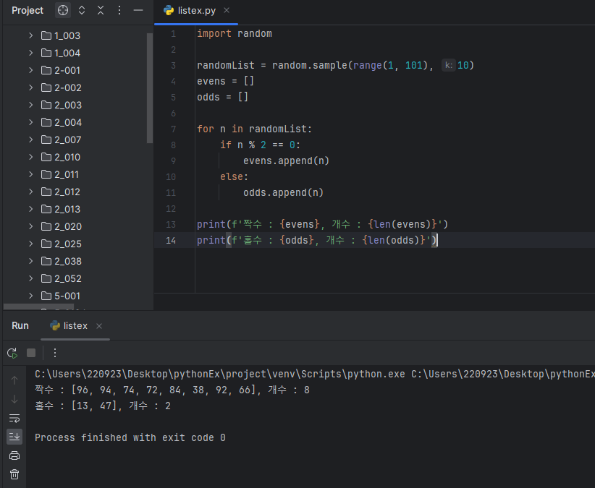Place cursor on 'evens = []' line

click(x=225, y=81)
